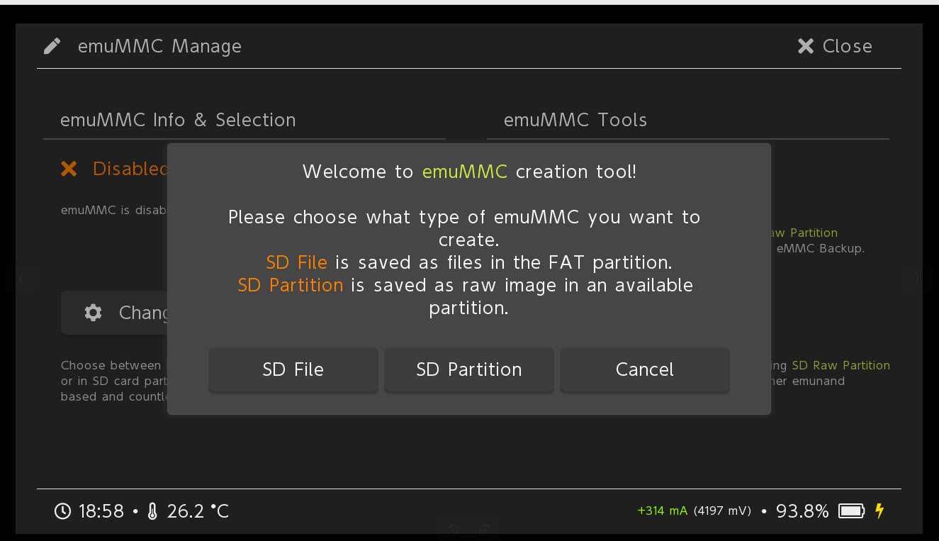Click the 26.2 °C temperature reading
The width and height of the screenshot is (939, 541).
point(198,511)
